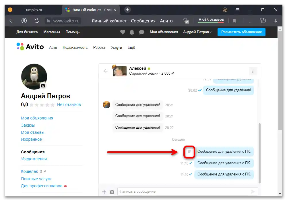The height and width of the screenshot is (201, 287).
Task: Open Кошелёк sidebar link
Action: [29, 171]
